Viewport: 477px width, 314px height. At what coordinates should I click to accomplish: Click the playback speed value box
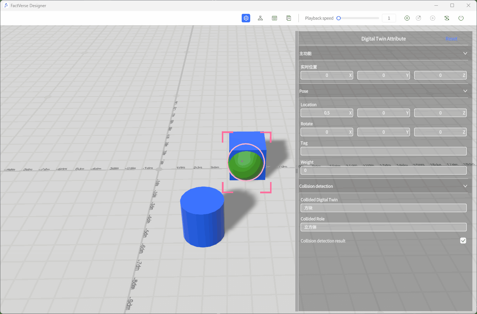(x=389, y=18)
